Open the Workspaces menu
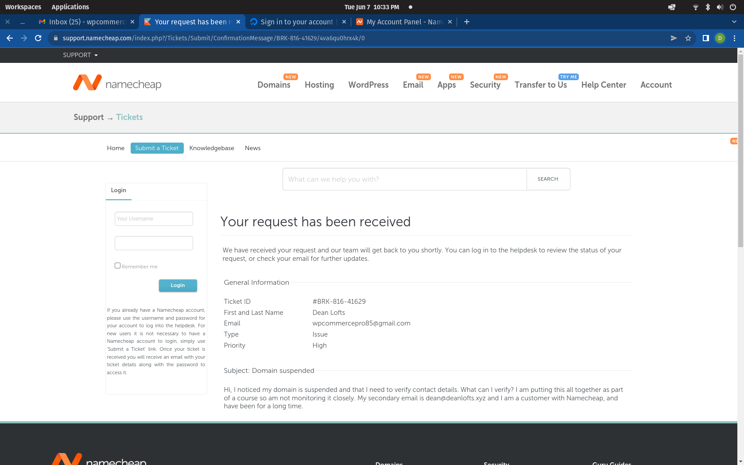744x465 pixels. [23, 7]
